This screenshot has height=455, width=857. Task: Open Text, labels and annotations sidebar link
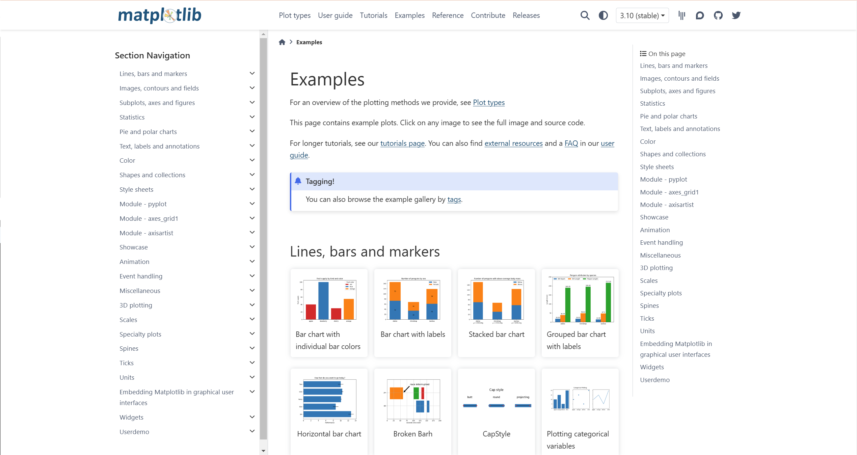[x=159, y=146]
